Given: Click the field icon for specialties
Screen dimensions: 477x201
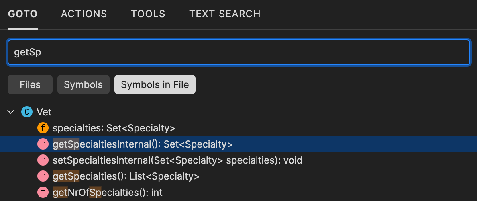Looking at the screenshot, I should click(x=43, y=128).
